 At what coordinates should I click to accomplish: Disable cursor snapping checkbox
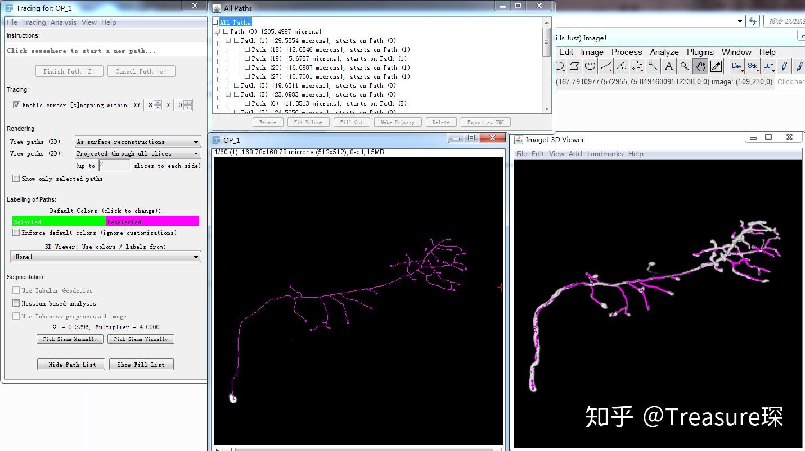[x=16, y=104]
